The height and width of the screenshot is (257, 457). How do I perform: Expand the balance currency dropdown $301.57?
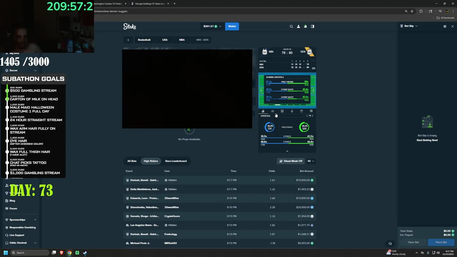coord(212,26)
